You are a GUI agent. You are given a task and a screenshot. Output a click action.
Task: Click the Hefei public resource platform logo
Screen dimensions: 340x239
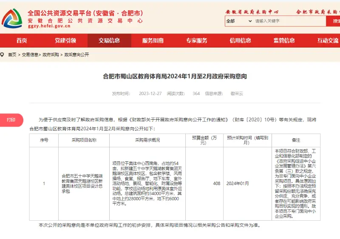coord(12,18)
